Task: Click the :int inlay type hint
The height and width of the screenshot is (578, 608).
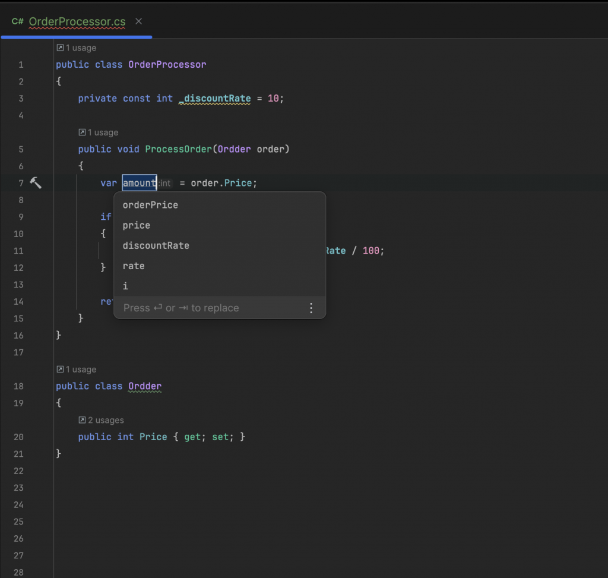Action: [x=165, y=183]
